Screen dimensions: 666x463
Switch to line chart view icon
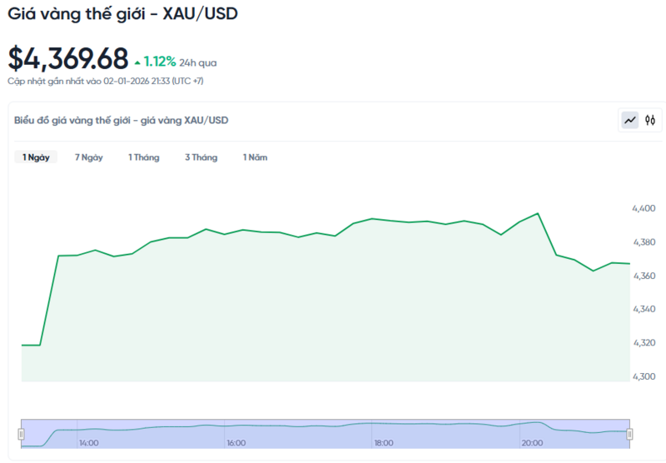630,120
